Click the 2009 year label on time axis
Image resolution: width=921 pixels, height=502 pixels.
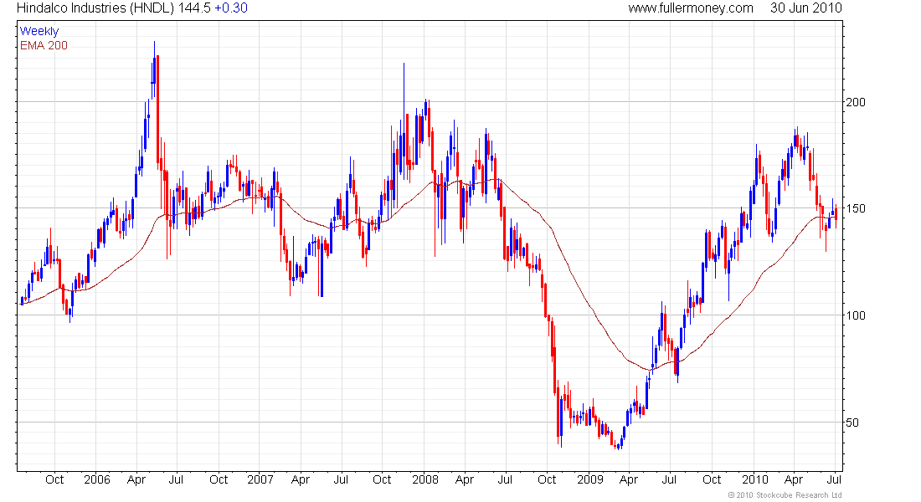[590, 479]
